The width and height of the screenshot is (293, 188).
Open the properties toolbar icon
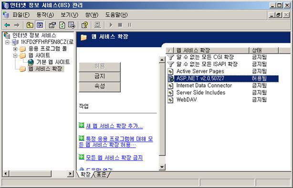click(52, 25)
